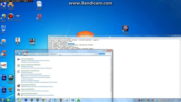The image size is (181, 102).
Task: Click the Центр поддержки flag icon
Action: 18,59
